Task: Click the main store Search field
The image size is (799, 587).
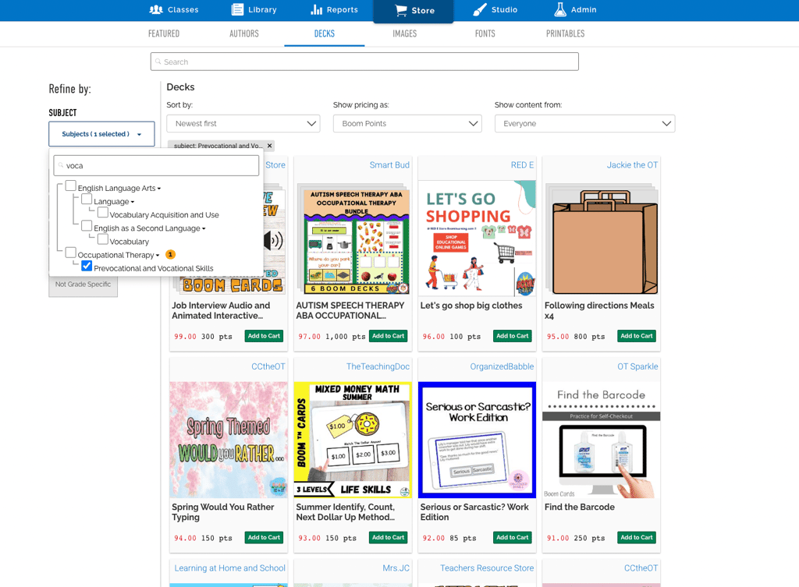Action: [364, 62]
